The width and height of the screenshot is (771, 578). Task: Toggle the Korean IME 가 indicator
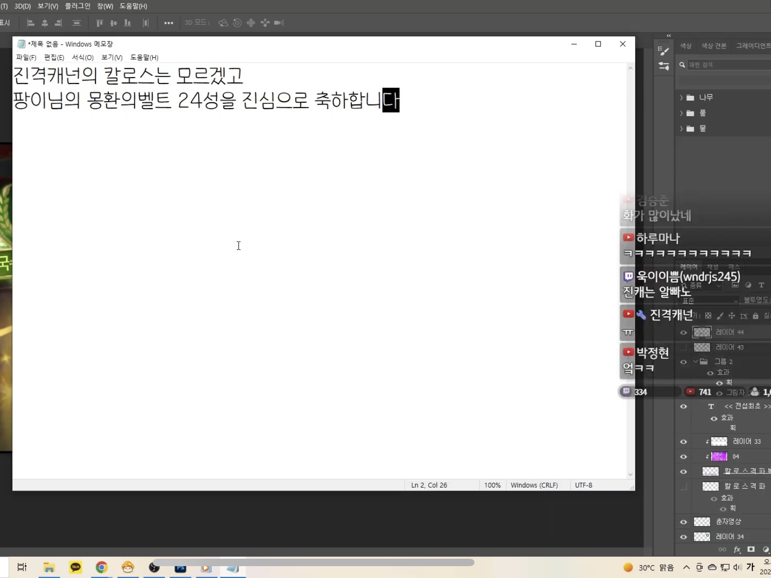(x=750, y=567)
